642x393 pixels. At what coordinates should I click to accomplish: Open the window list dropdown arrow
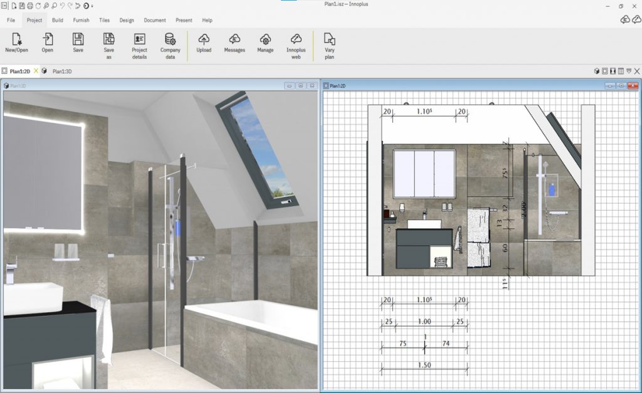click(x=629, y=71)
